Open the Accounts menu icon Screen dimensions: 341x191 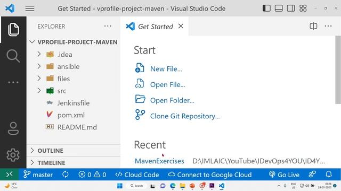(x=13, y=128)
